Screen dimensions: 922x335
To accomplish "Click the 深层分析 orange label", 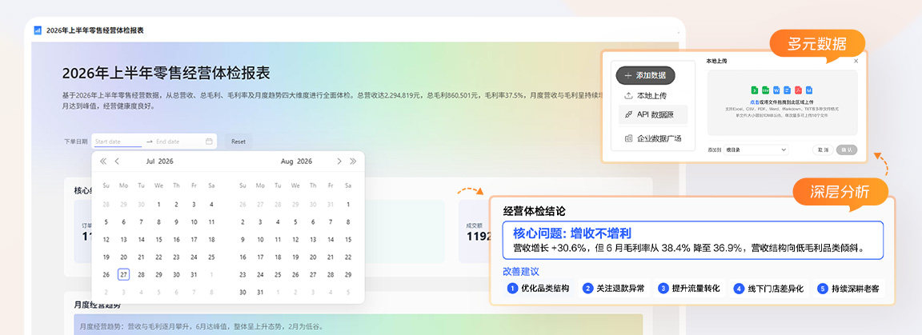I will pyautogui.click(x=840, y=192).
